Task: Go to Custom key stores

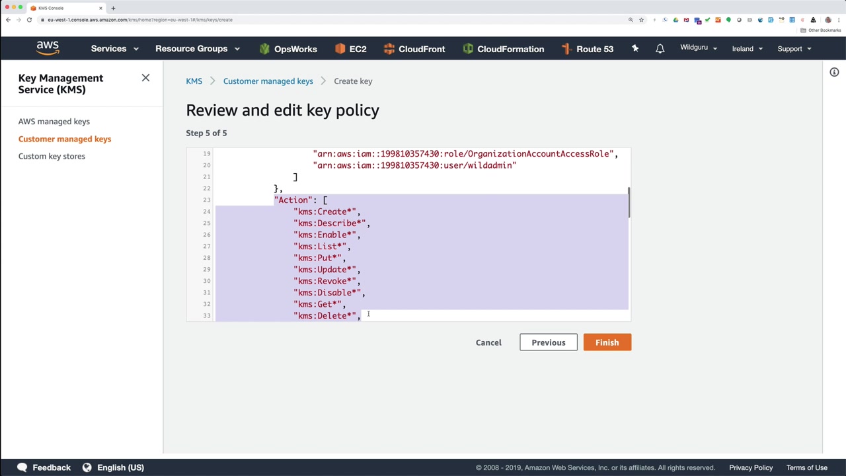Action: click(52, 156)
